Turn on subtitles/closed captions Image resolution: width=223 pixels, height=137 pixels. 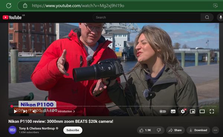(x=173, y=111)
